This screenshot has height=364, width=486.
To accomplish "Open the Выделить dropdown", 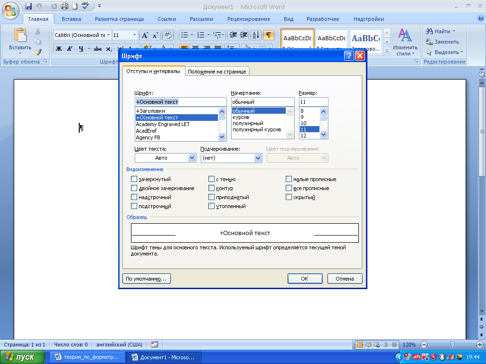I will (x=445, y=52).
